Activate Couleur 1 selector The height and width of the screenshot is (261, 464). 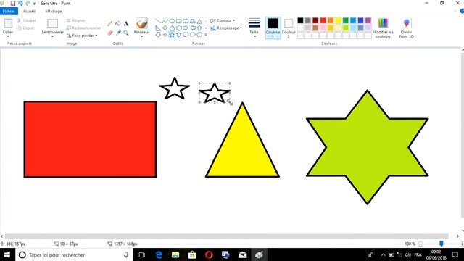click(x=273, y=28)
